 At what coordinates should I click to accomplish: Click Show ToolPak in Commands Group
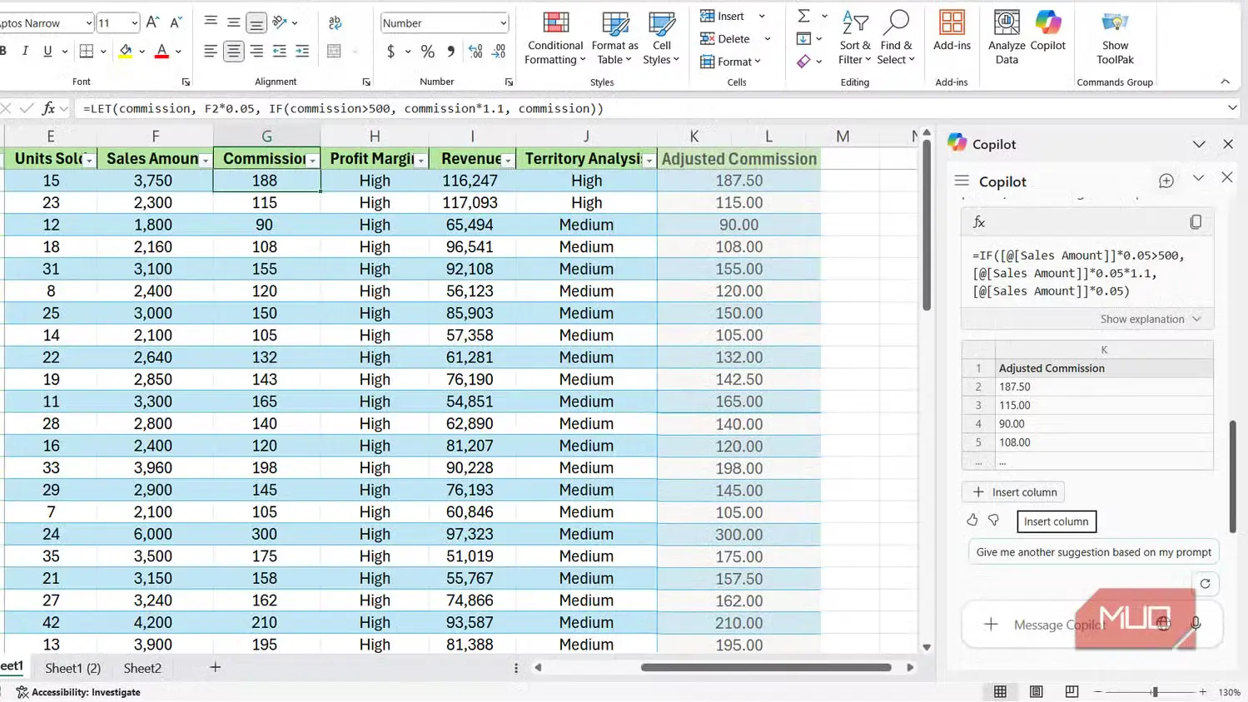pos(1115,37)
